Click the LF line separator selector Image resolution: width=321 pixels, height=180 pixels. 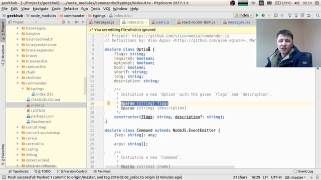(265, 177)
